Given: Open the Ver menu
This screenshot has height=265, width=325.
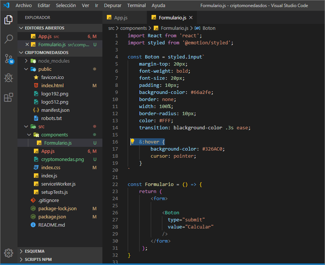Looking at the screenshot, I should point(85,5).
